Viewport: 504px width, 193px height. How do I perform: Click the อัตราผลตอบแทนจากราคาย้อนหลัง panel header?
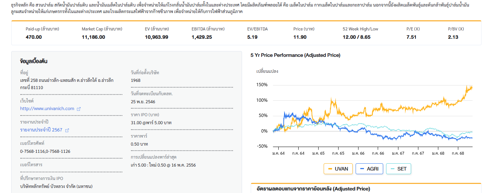pyautogui.click(x=313, y=189)
